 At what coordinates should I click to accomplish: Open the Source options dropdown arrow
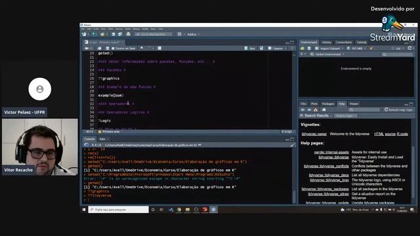[x=286, y=49]
